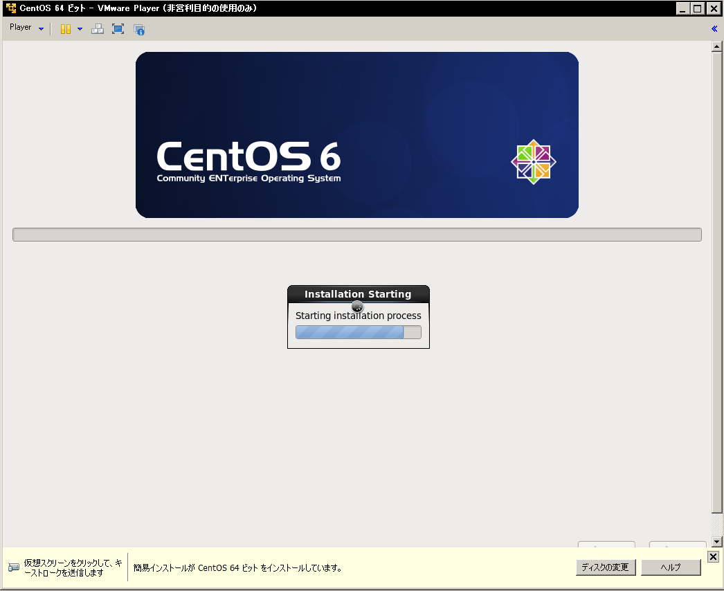Click the 簡易インストール status message text

coord(237,568)
